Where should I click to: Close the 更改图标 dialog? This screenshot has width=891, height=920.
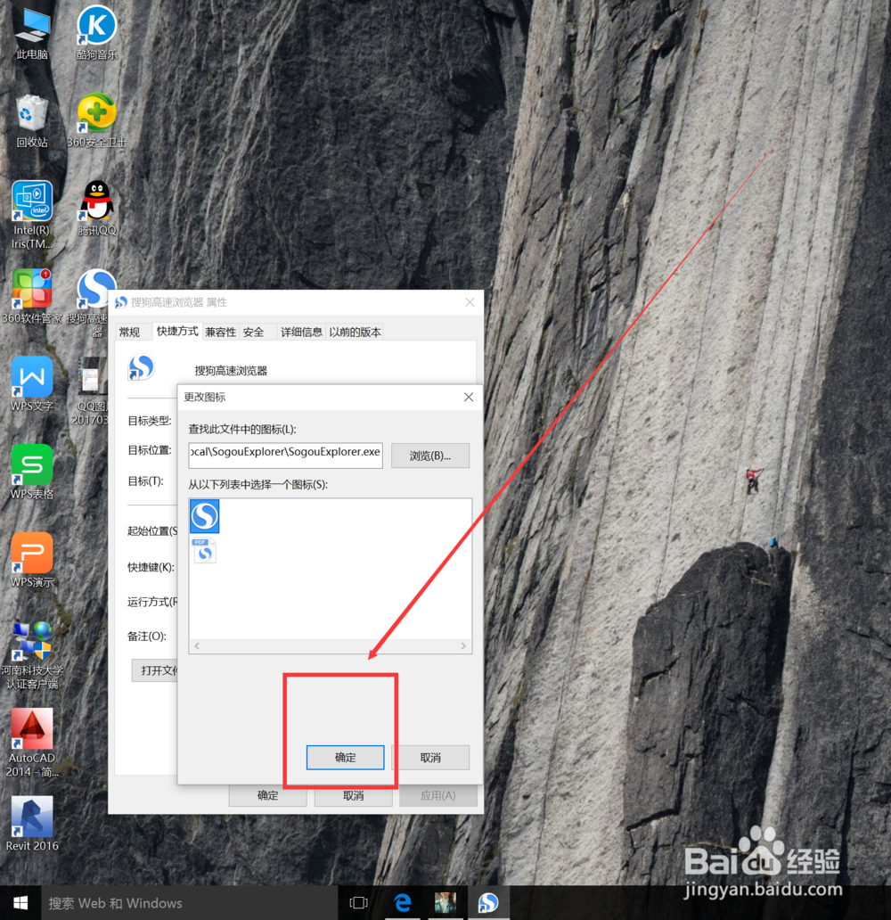tap(469, 398)
